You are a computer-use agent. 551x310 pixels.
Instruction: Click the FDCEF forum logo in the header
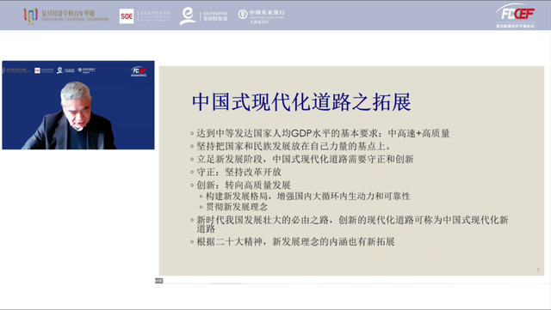(515, 15)
